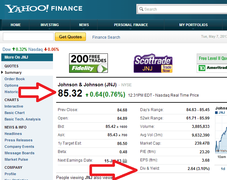Open the Fidelity 200 free trades ad
The width and height of the screenshot is (227, 180).
(88, 63)
